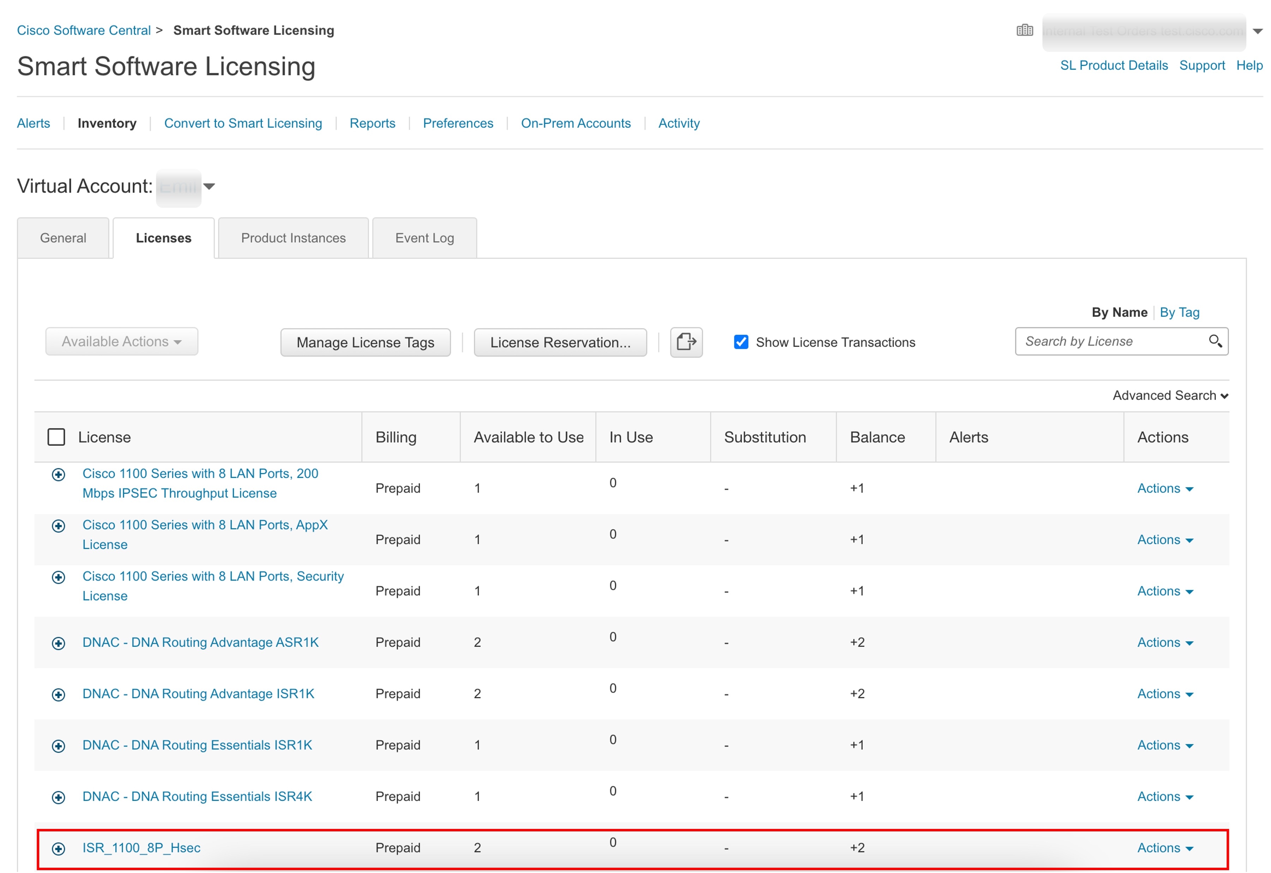Click in the Search by License field
The image size is (1271, 873).
point(1122,341)
